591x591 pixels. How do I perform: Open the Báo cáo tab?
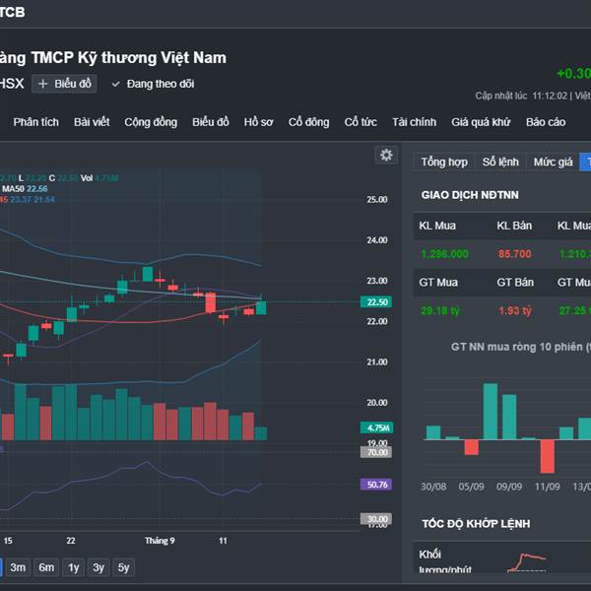click(546, 122)
